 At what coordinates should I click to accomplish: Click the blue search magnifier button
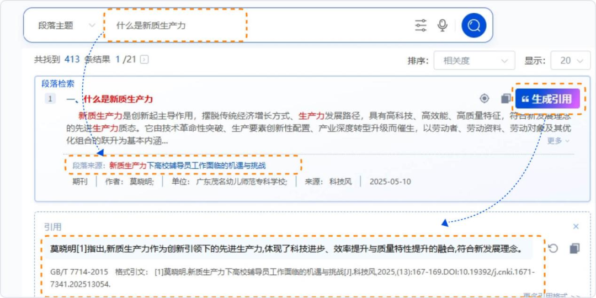473,25
